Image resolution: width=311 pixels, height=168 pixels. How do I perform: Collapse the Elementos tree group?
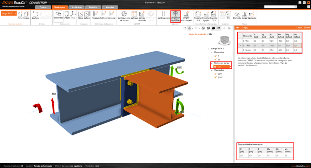tap(212, 52)
